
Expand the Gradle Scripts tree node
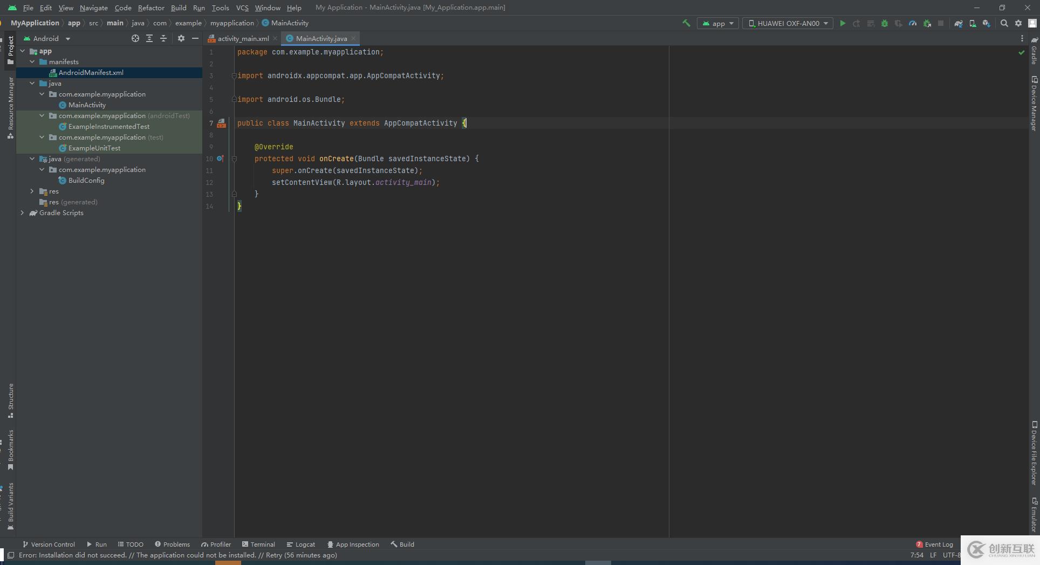22,213
